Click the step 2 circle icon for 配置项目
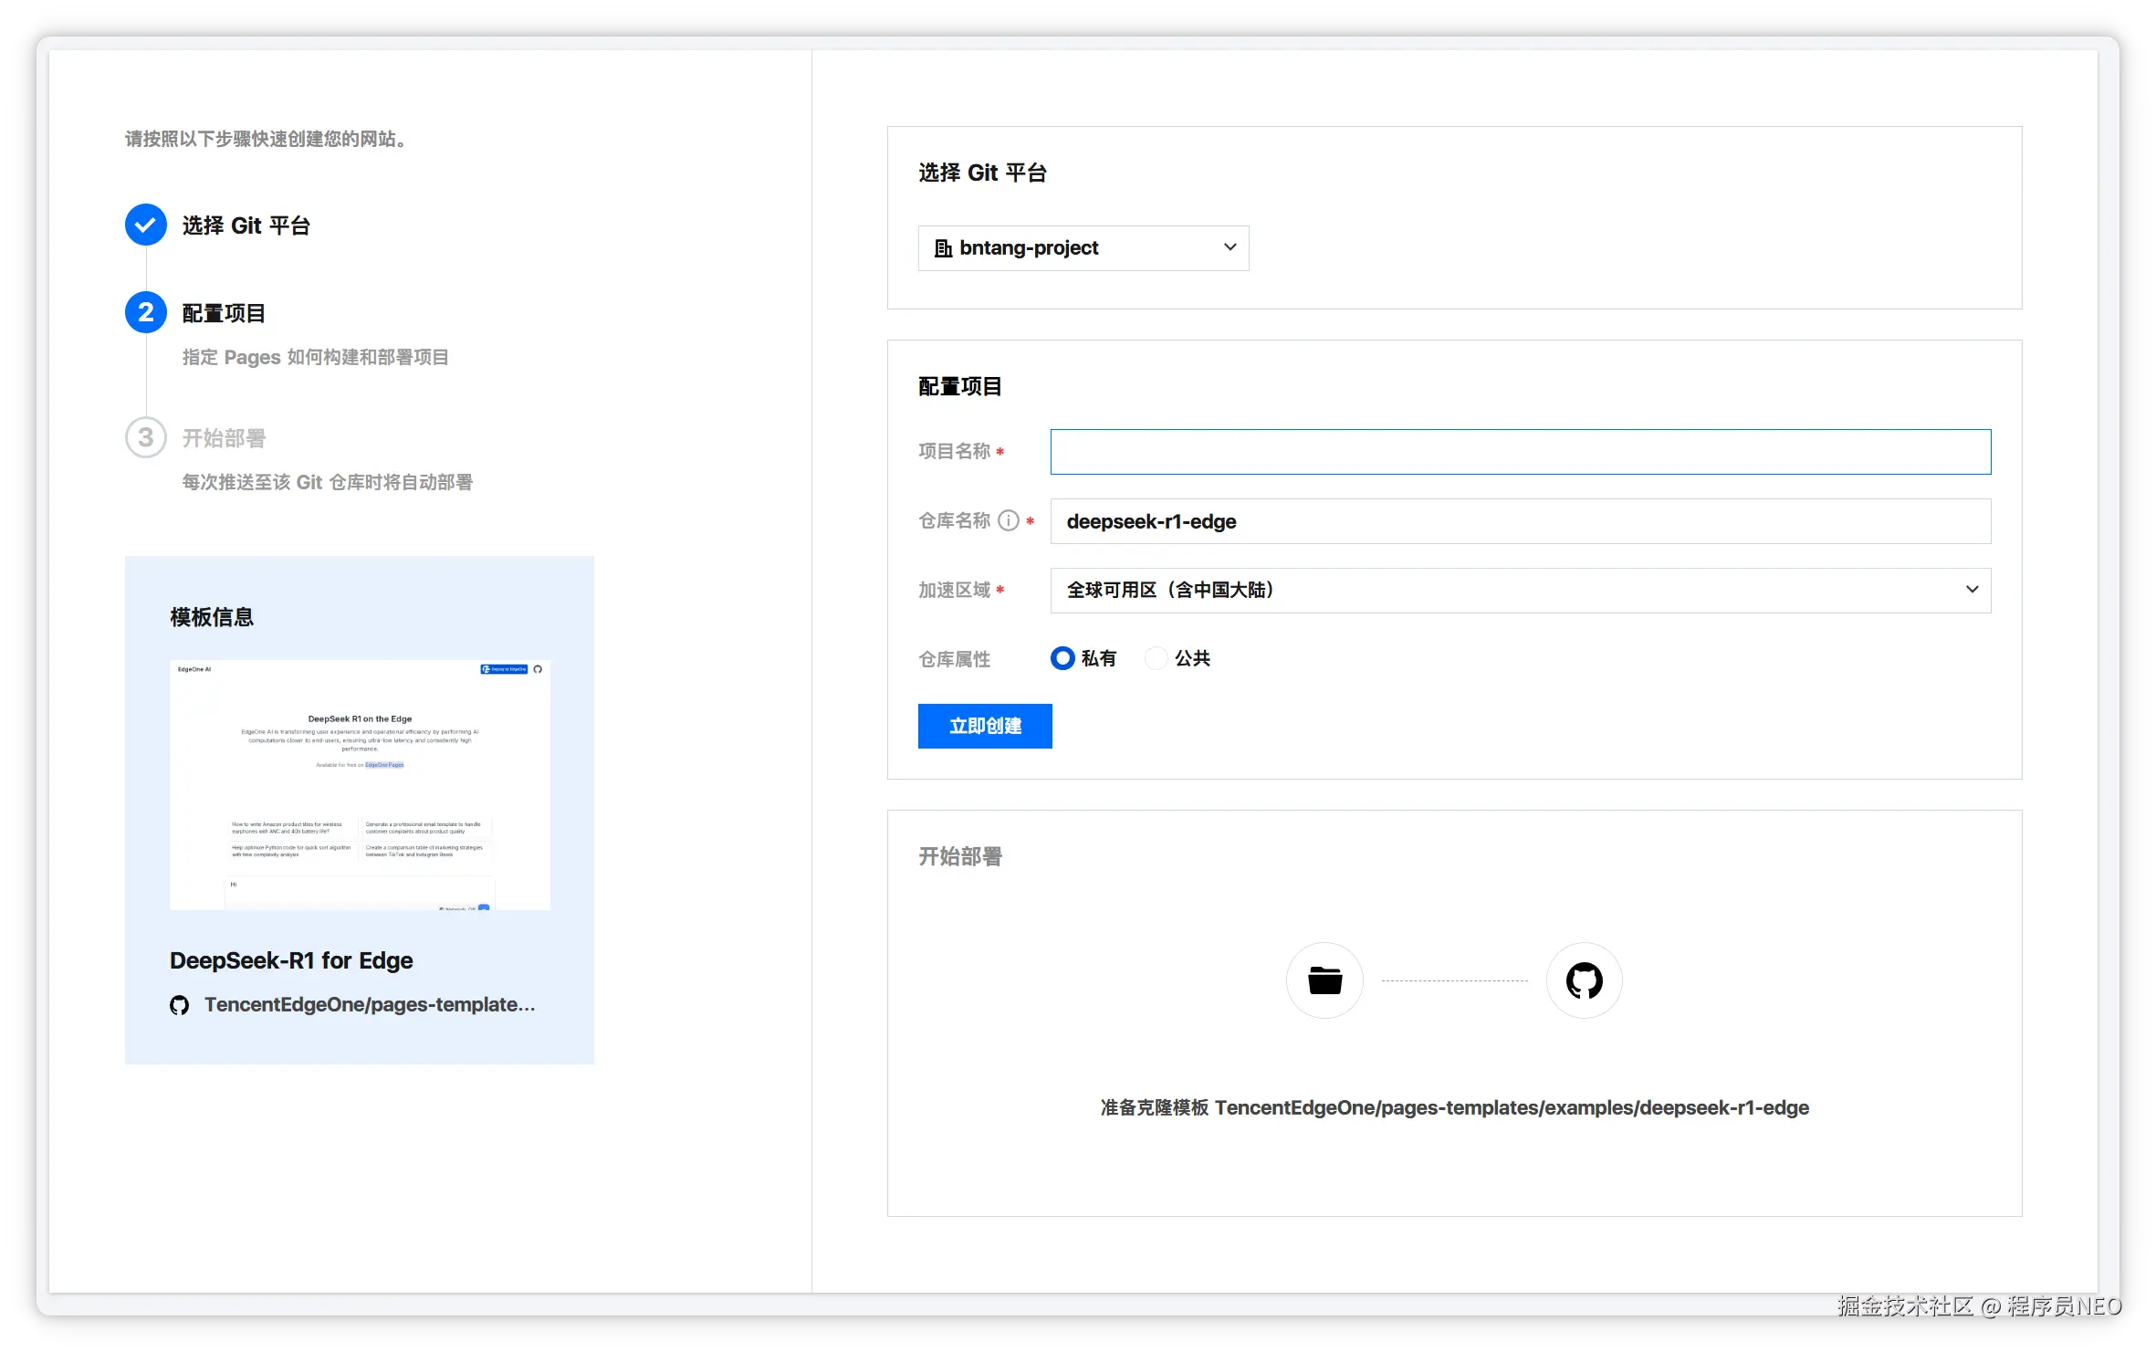2156x1352 pixels. point(146,312)
